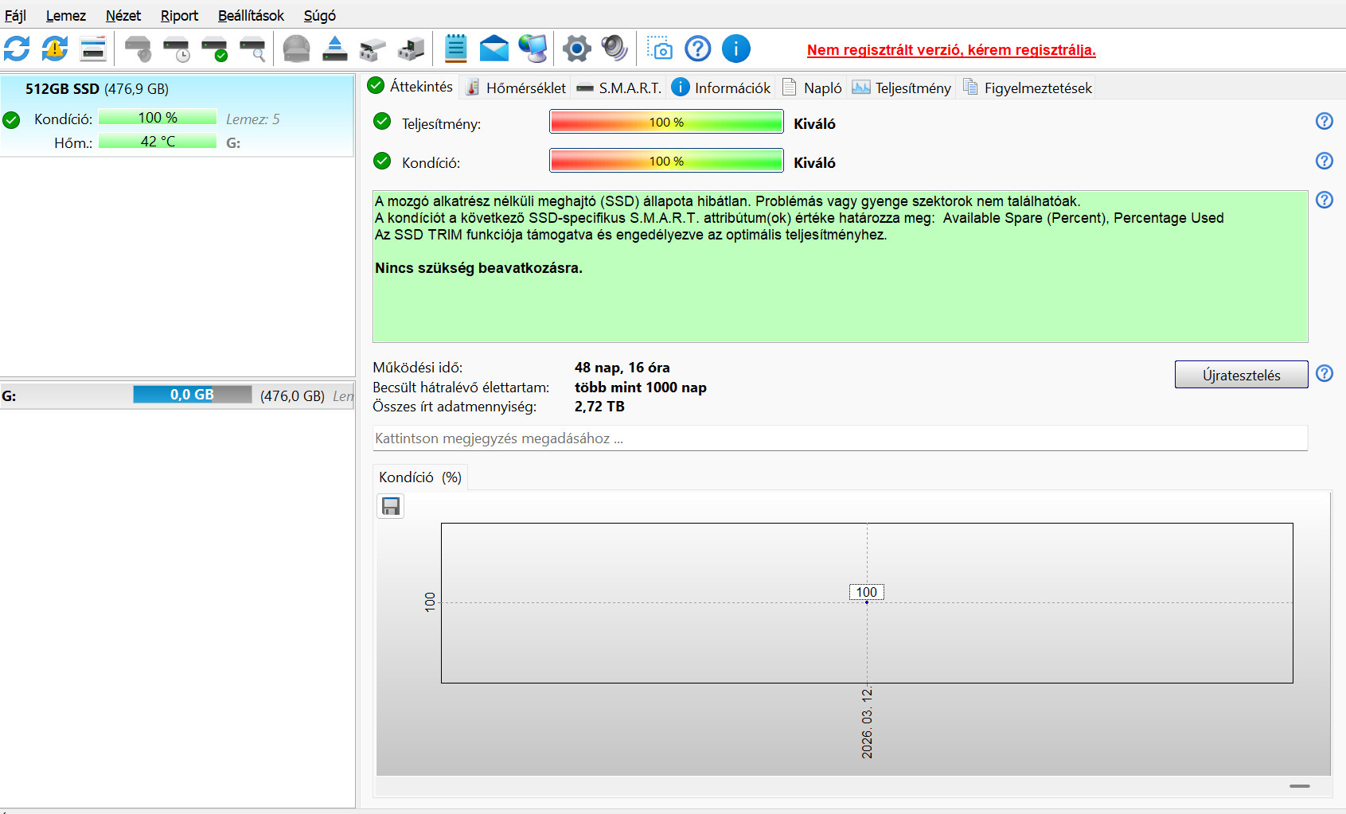
Task: Click the blue envelope email icon
Action: tap(494, 49)
